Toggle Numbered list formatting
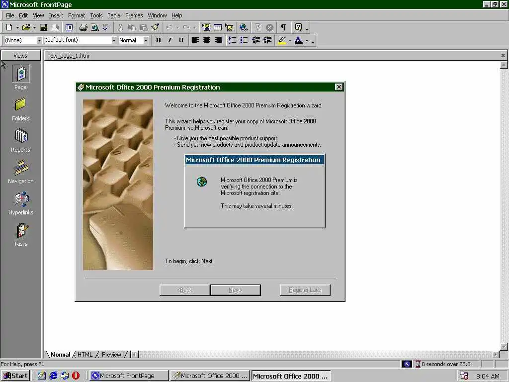 (233, 40)
